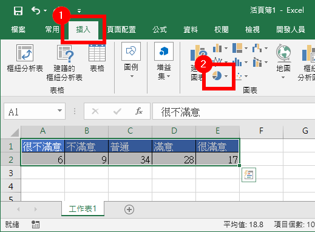Click the Save icon in the quick access toolbar
The height and width of the screenshot is (232, 315).
point(18,10)
